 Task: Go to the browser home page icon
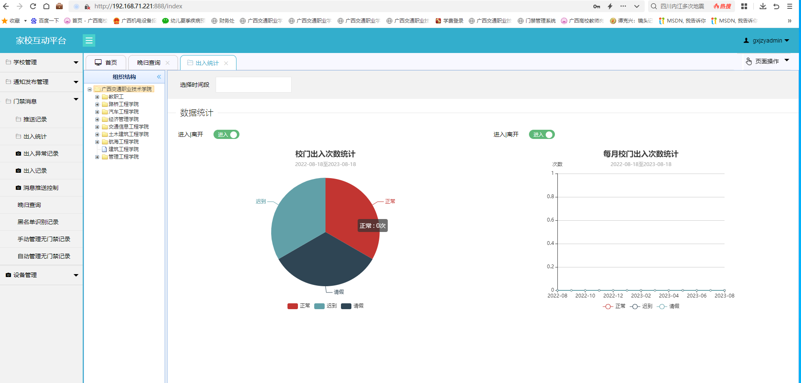[x=46, y=6]
